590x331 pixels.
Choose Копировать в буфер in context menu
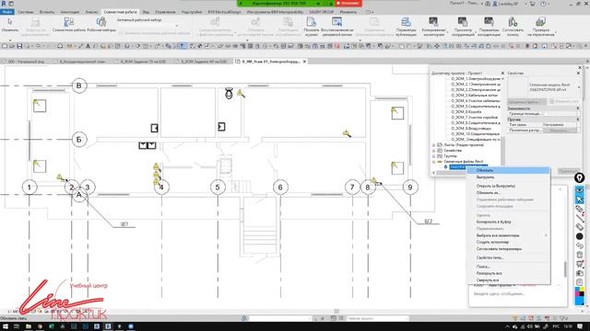pyautogui.click(x=508, y=222)
